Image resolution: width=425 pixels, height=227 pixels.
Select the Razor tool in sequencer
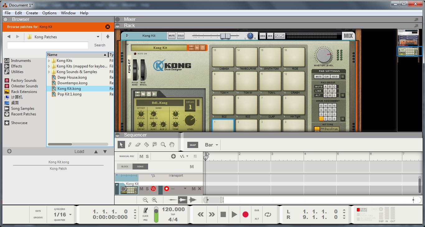(x=147, y=145)
